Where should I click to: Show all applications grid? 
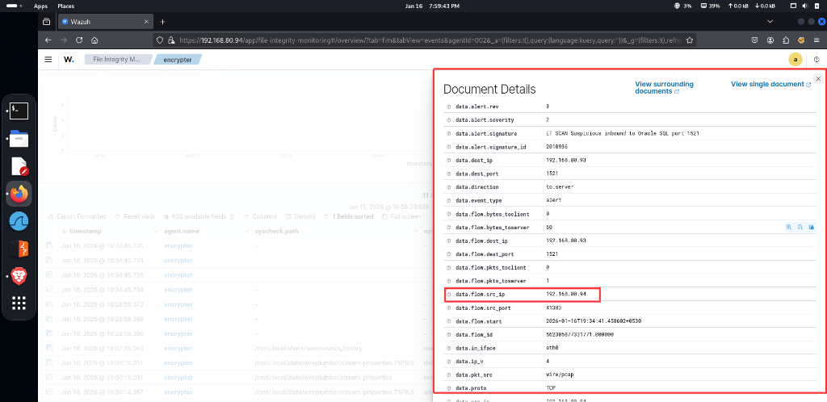(x=19, y=303)
